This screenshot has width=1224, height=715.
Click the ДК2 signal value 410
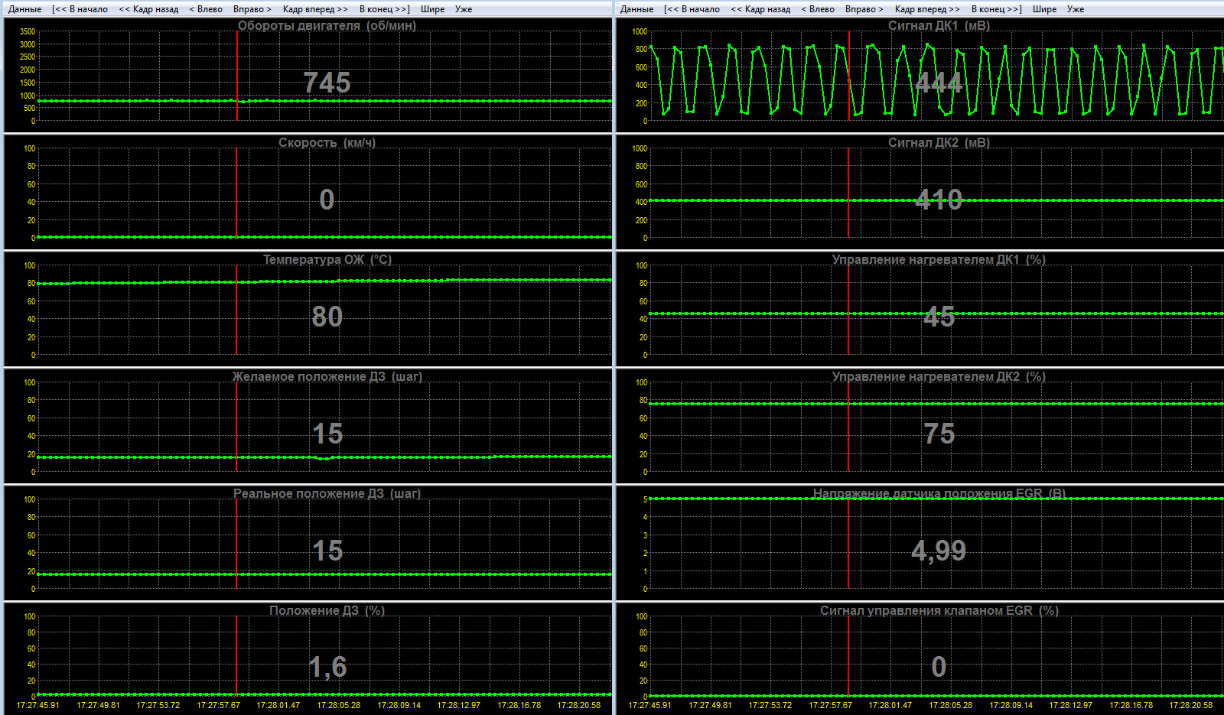tap(939, 200)
